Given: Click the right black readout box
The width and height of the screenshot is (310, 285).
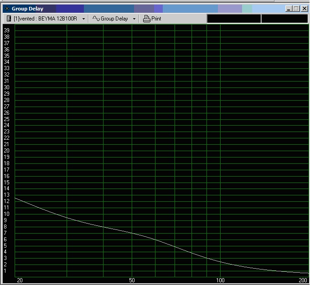Looking at the screenshot, I should tap(284, 19).
